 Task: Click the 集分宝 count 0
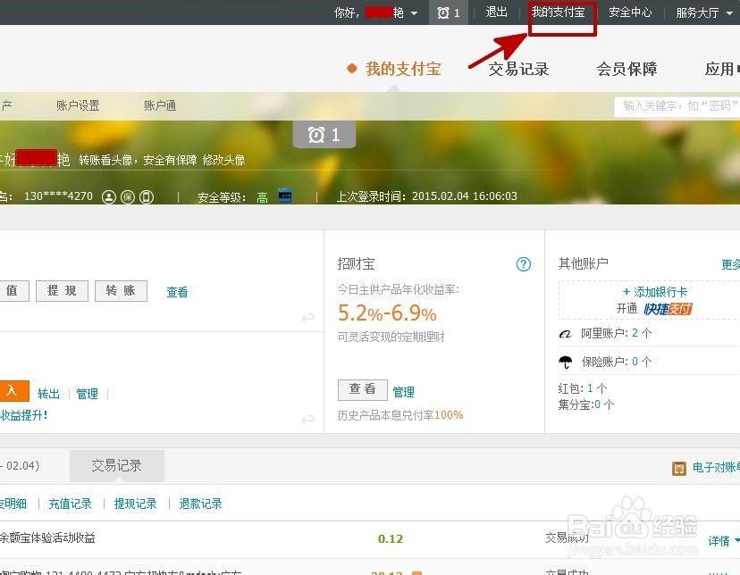click(598, 404)
